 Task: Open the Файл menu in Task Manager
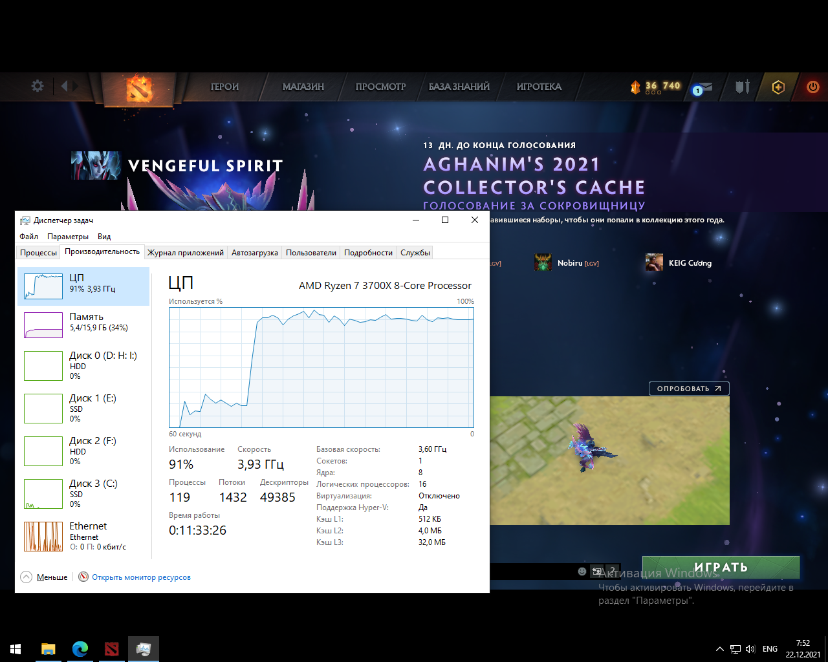pyautogui.click(x=28, y=237)
